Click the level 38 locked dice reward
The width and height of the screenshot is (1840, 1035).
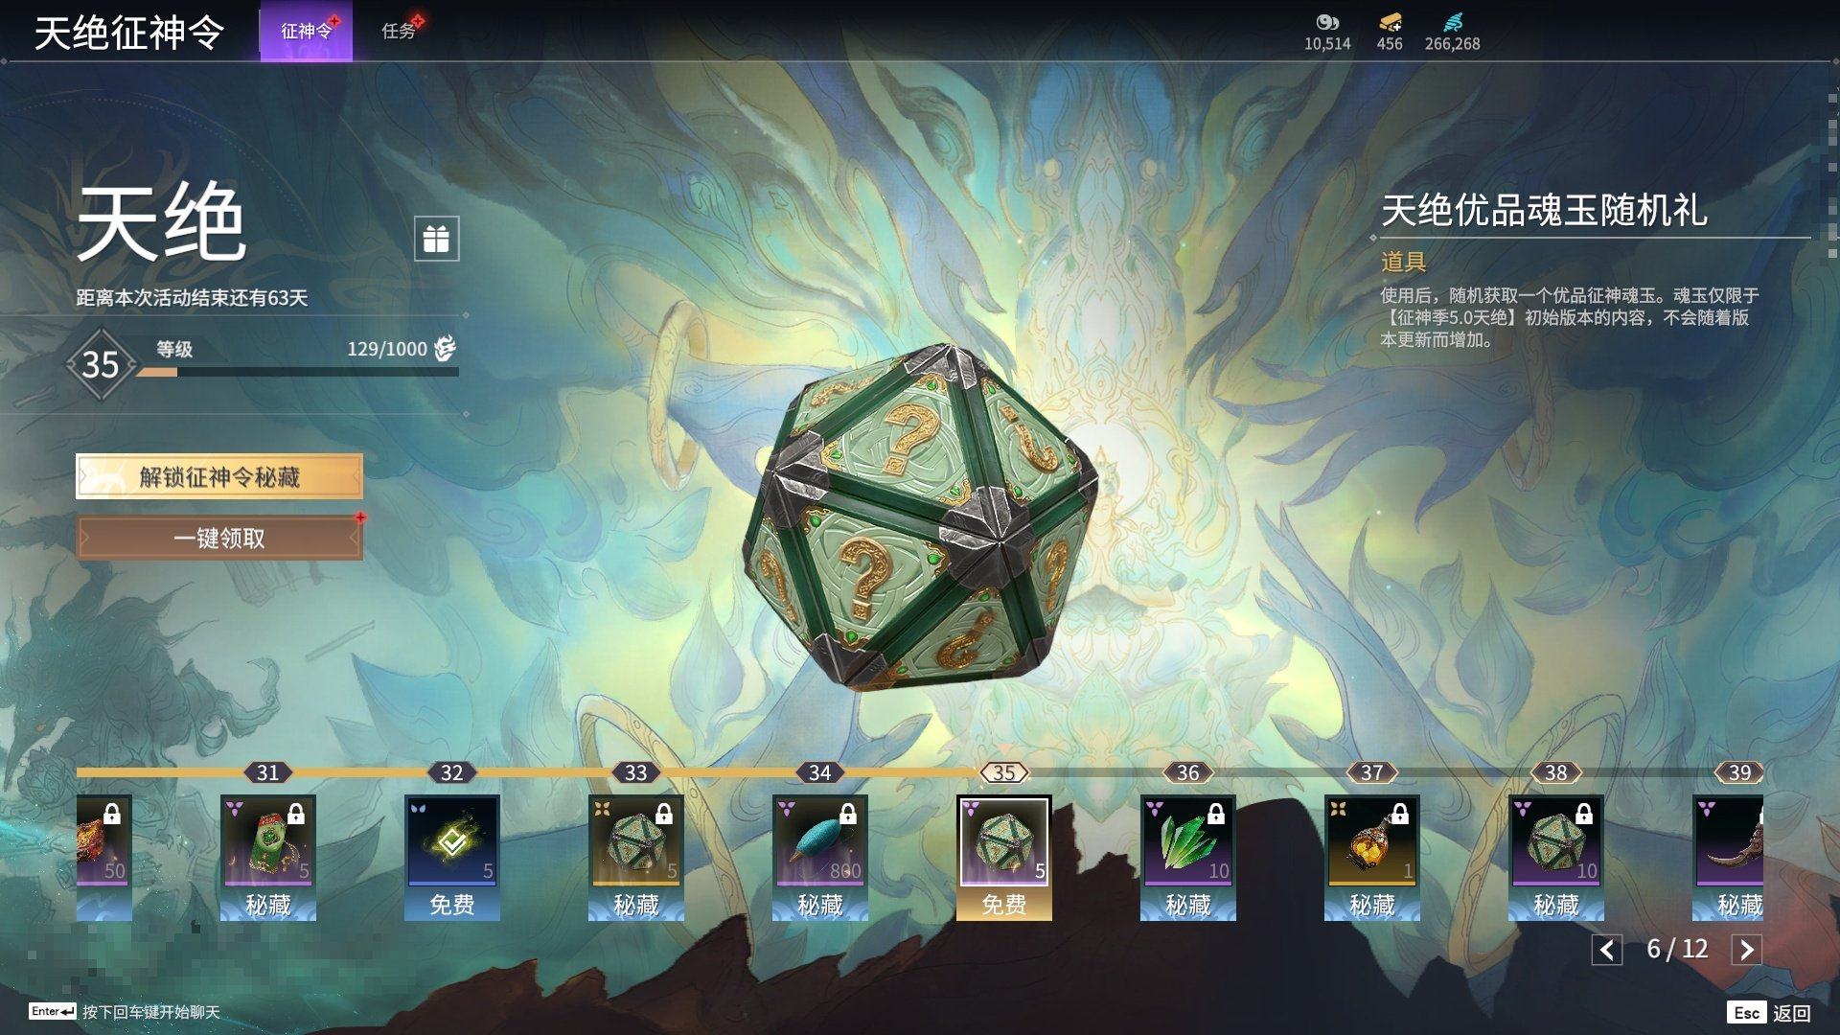tap(1555, 840)
